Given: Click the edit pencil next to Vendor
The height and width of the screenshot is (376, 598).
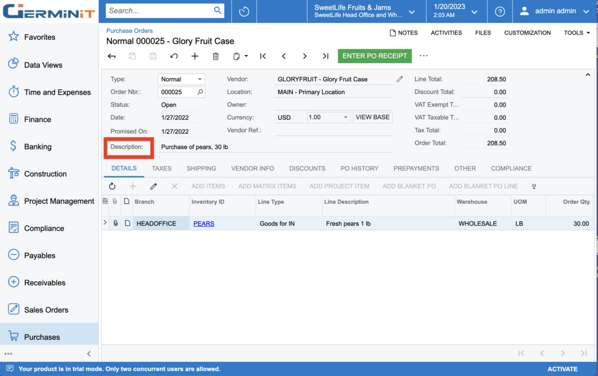Looking at the screenshot, I should tap(400, 79).
